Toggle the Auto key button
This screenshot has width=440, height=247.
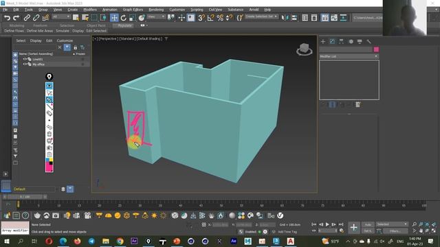pyautogui.click(x=368, y=224)
